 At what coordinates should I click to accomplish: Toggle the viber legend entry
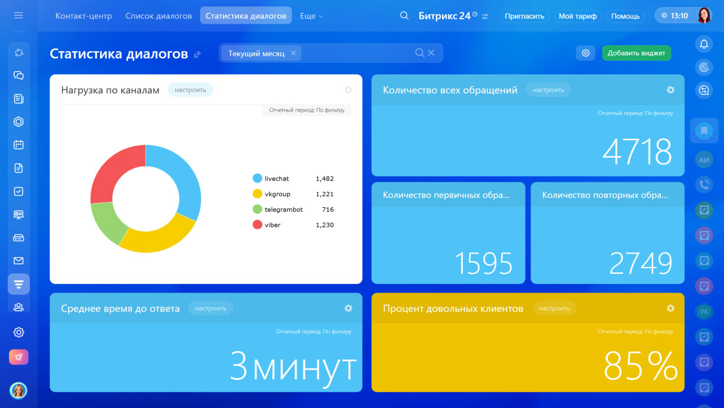click(x=272, y=225)
